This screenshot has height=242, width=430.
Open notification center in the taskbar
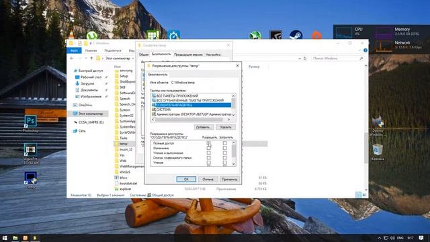421,238
